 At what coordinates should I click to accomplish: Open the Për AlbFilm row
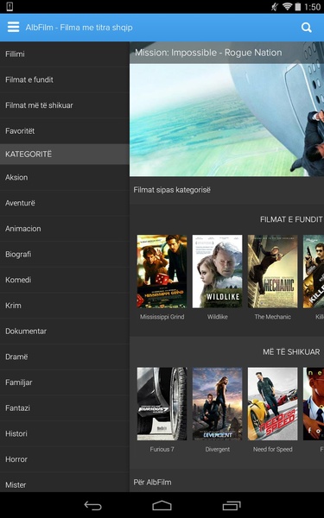226,482
